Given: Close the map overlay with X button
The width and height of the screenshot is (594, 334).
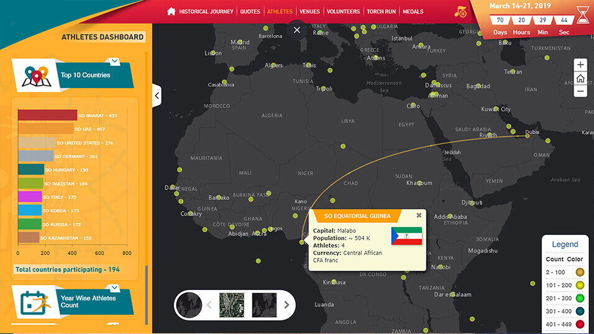Looking at the screenshot, I should tap(297, 30).
